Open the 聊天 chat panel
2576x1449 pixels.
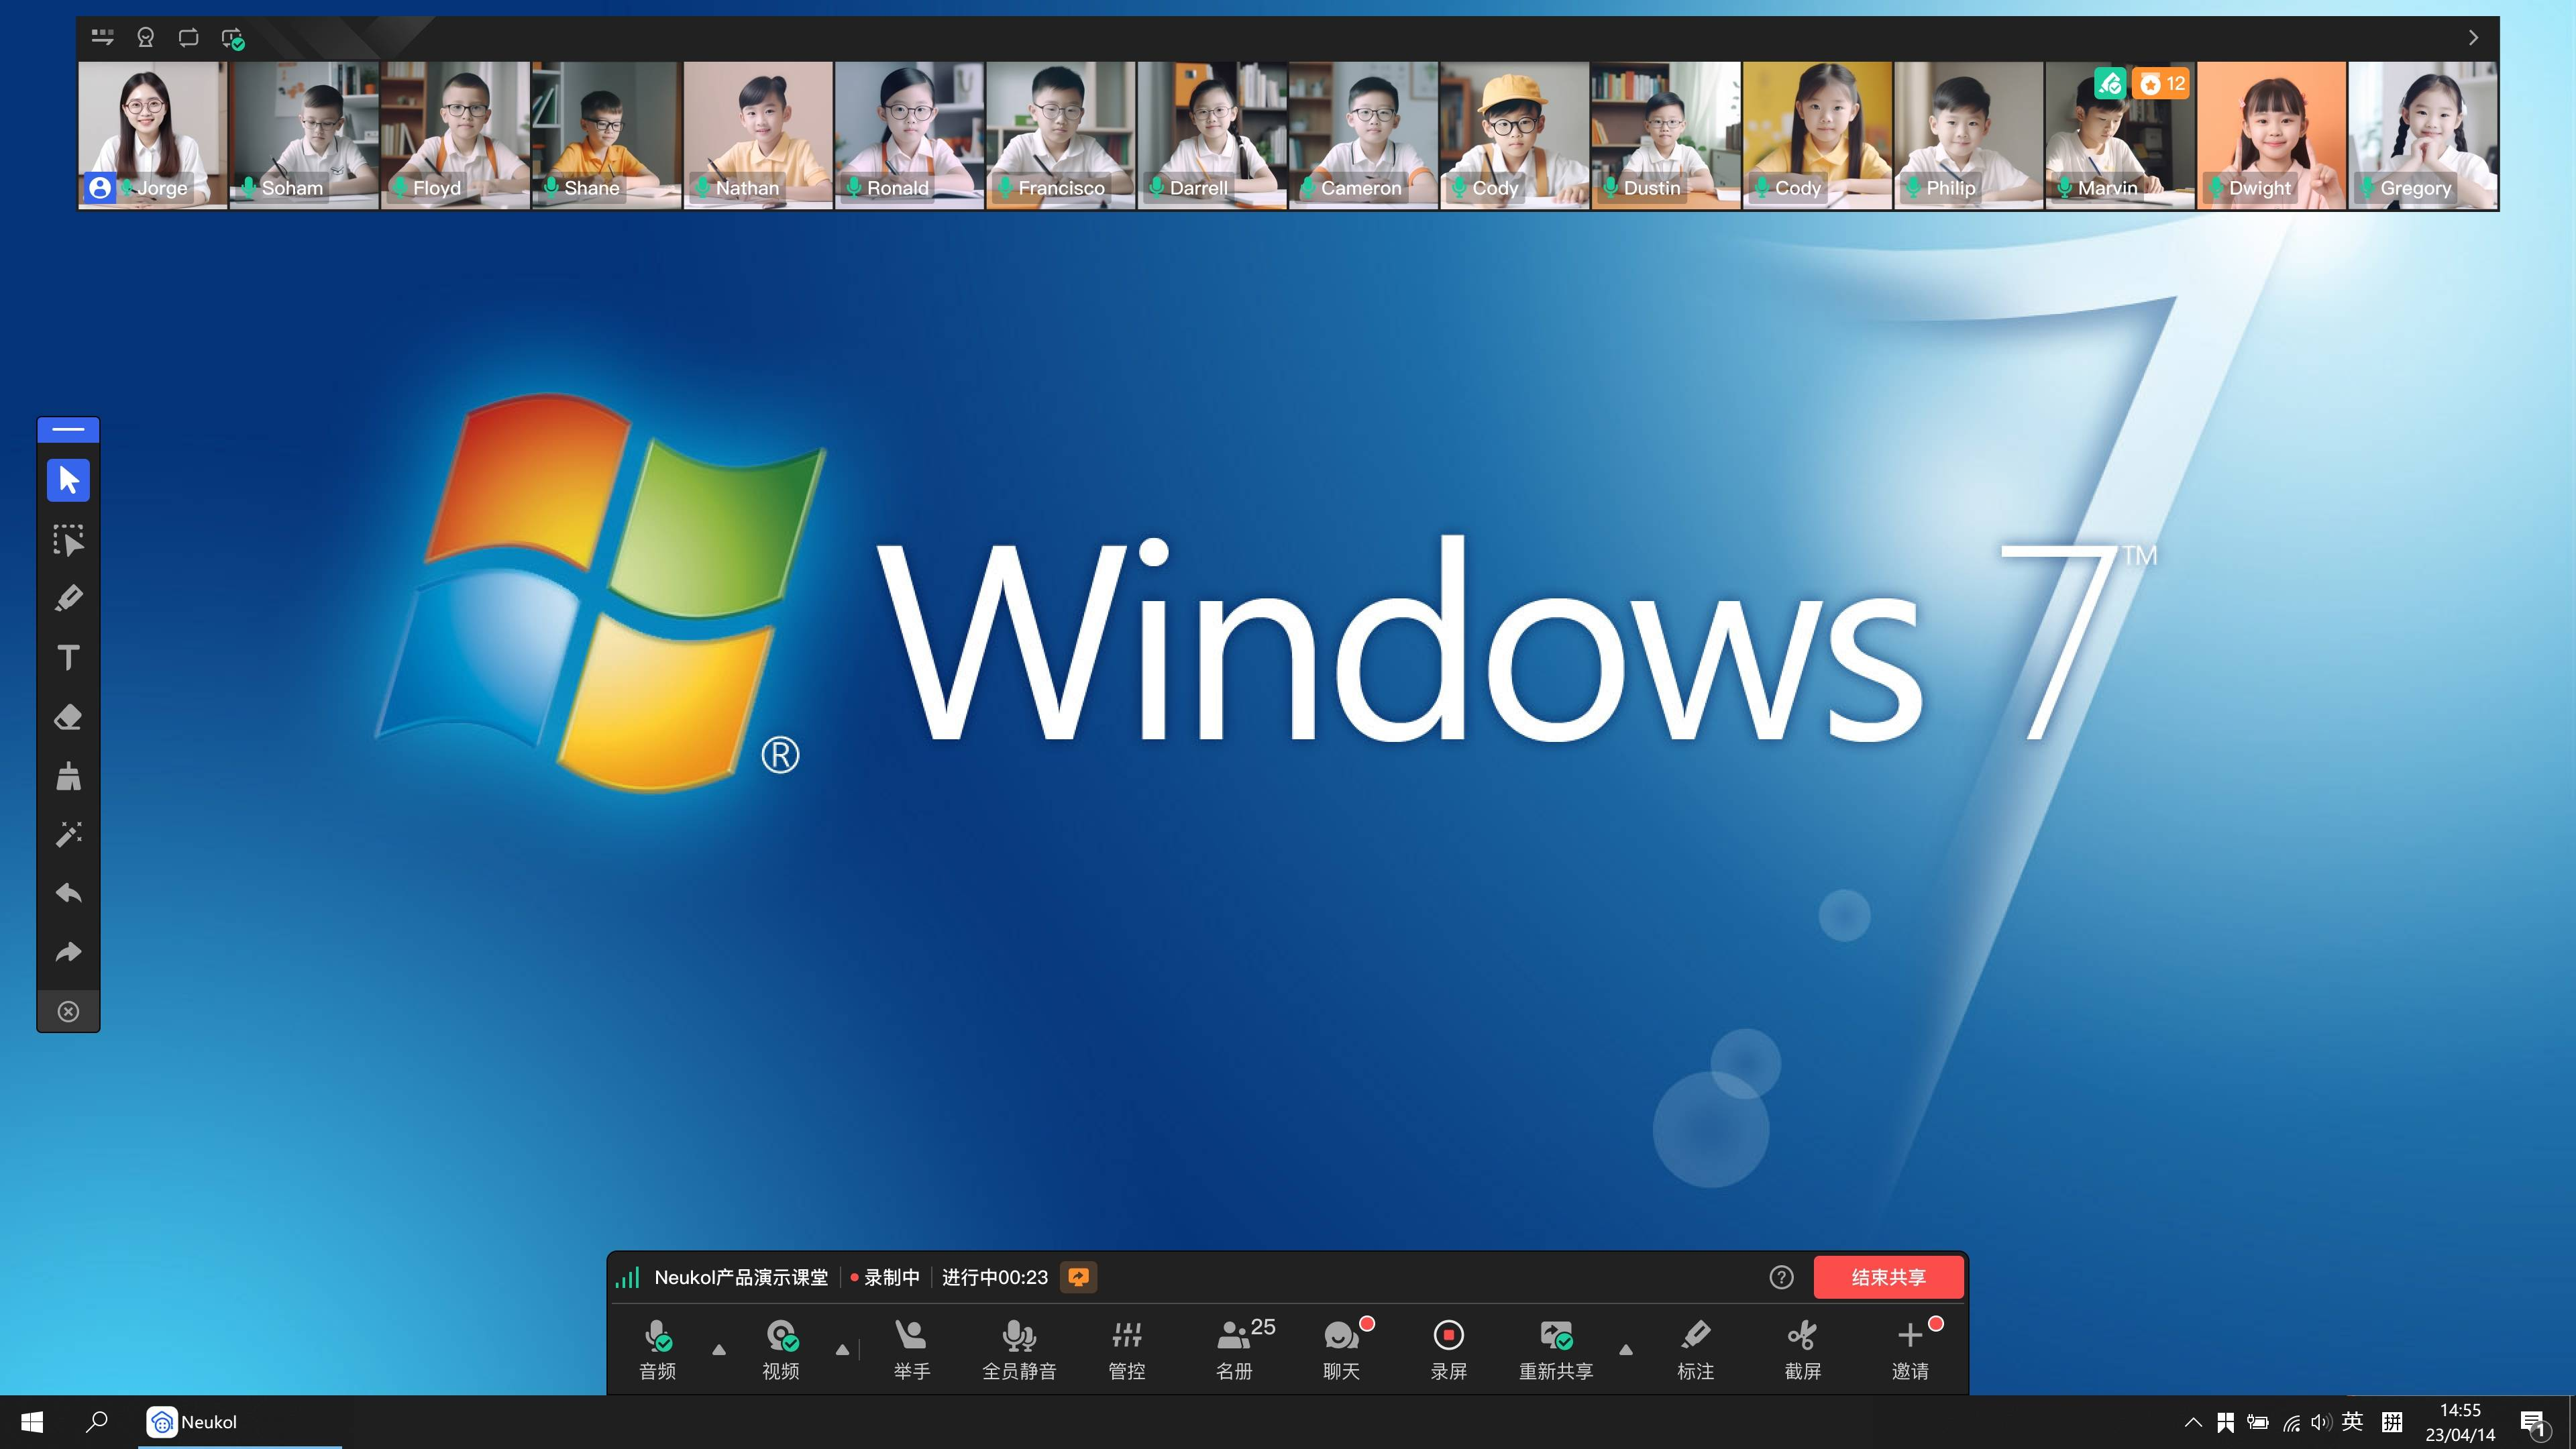pos(1342,1349)
